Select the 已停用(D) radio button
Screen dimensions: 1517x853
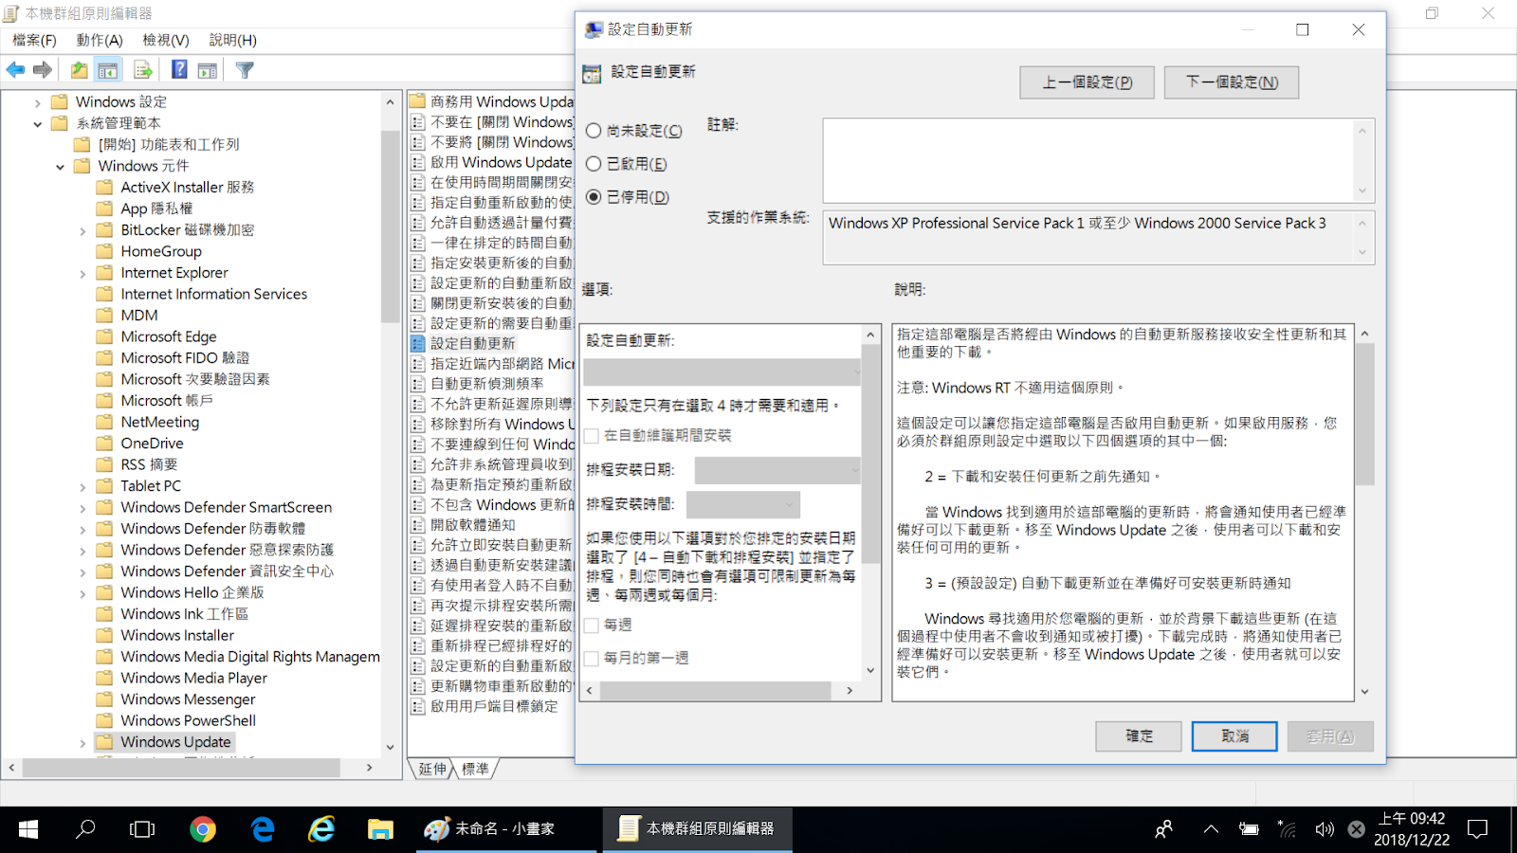point(594,197)
